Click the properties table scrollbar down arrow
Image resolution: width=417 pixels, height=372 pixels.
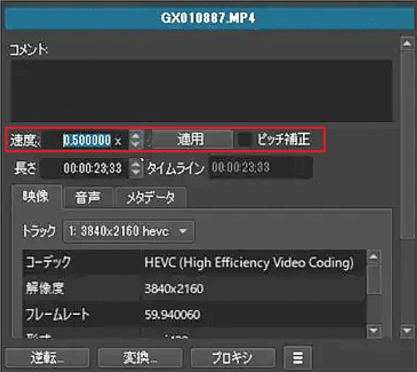pyautogui.click(x=374, y=331)
